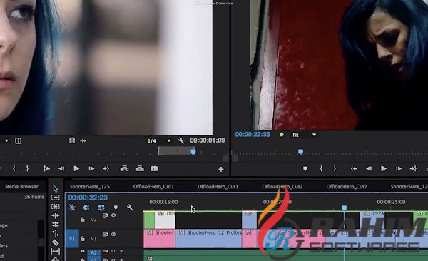Toggle the blue V1 source patch

[x=72, y=238]
